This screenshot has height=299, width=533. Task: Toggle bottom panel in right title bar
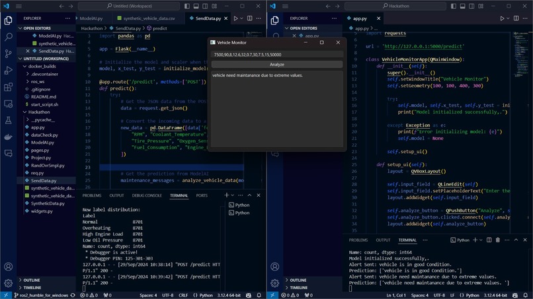[x=463, y=6]
